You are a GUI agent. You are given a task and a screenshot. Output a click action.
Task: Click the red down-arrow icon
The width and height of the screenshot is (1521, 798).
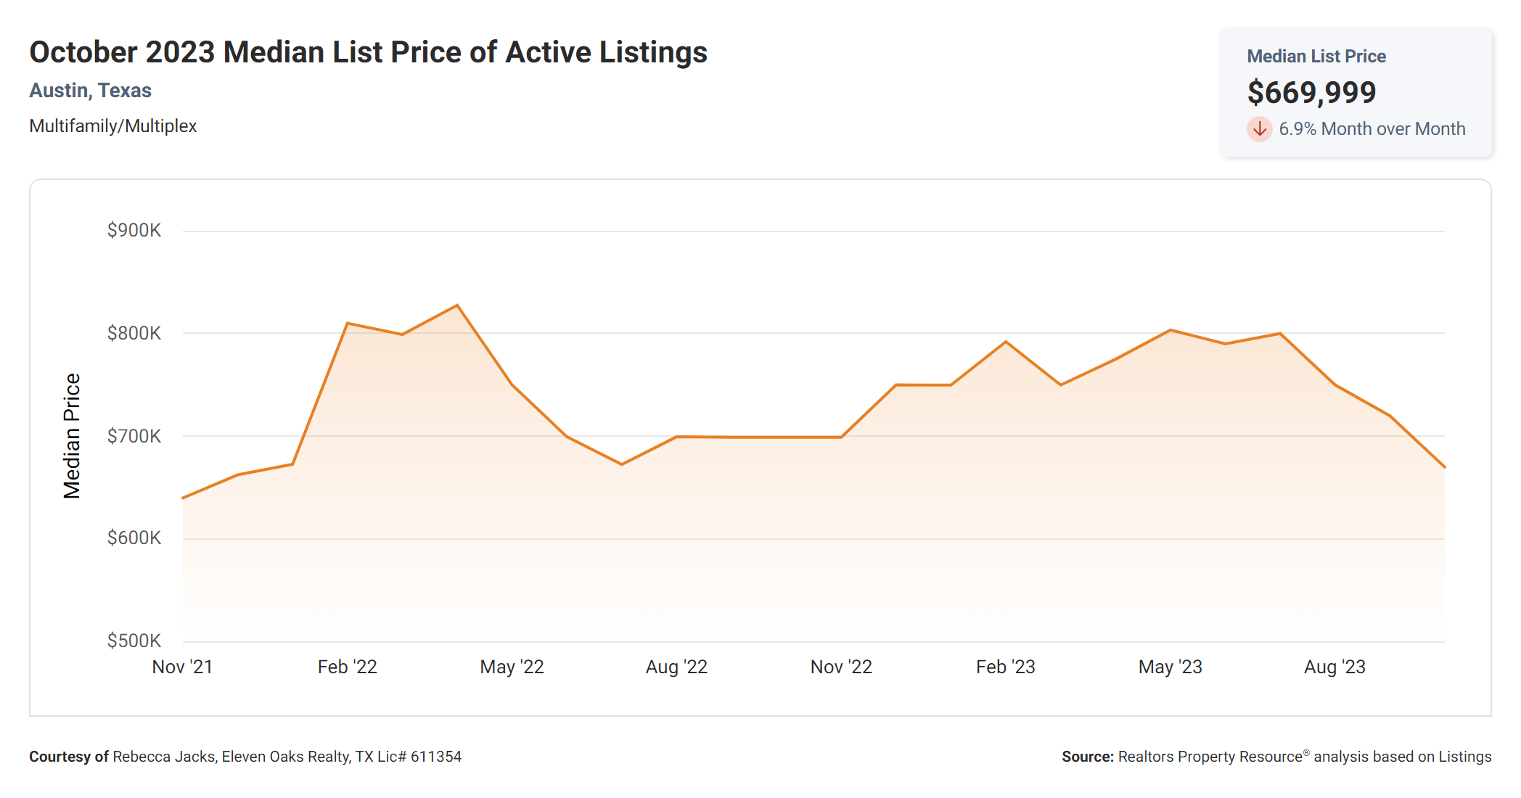click(1259, 129)
